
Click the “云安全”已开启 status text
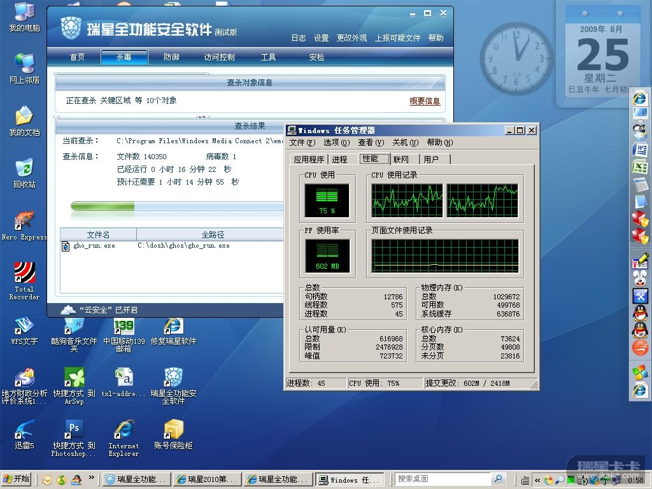click(x=108, y=310)
